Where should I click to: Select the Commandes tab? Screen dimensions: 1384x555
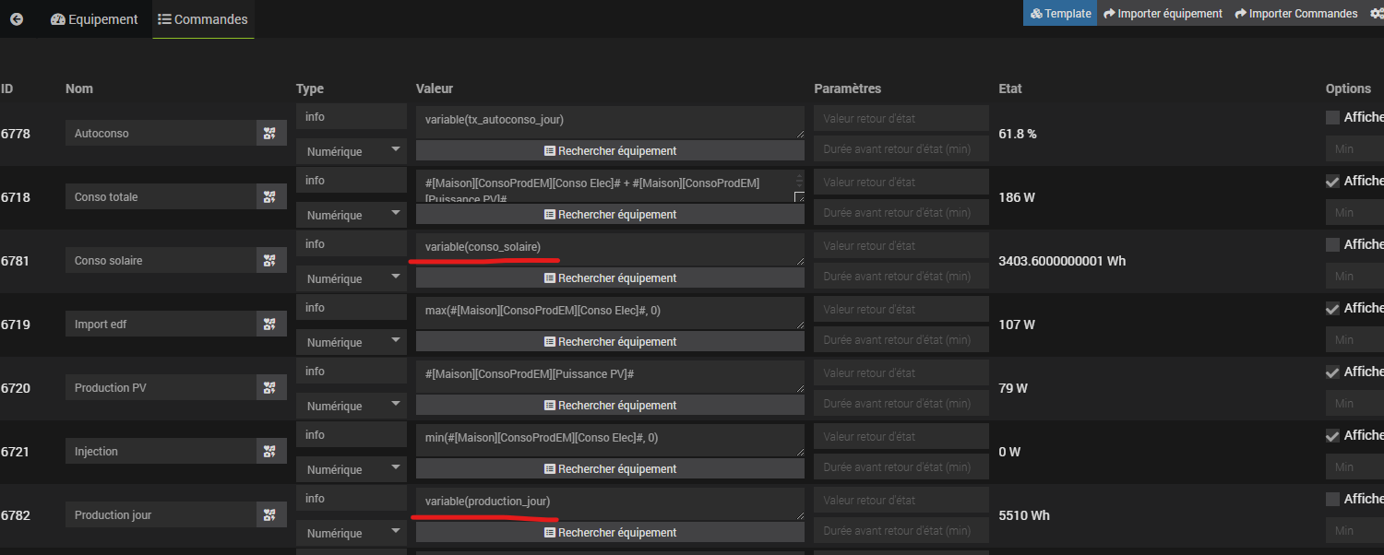(x=203, y=18)
